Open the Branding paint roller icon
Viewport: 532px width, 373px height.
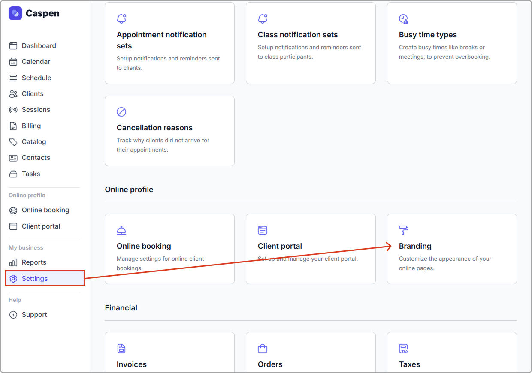(404, 230)
